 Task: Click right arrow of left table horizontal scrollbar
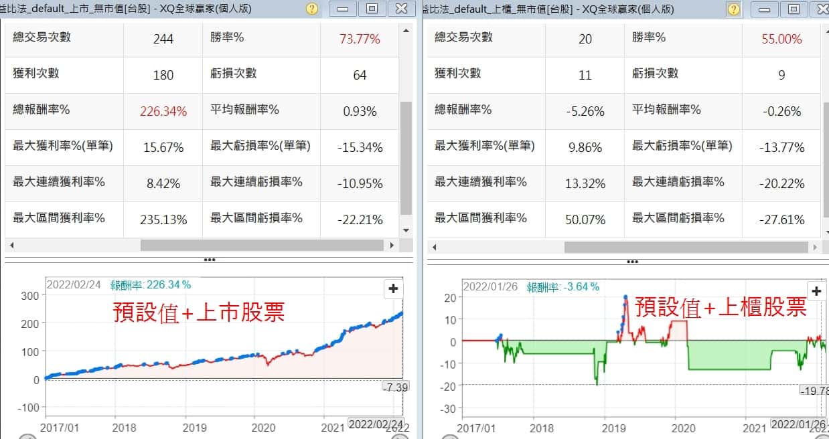[x=392, y=246]
